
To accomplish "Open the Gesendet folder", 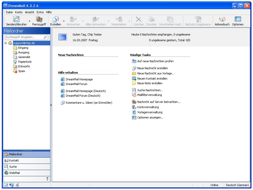I will tap(22, 57).
